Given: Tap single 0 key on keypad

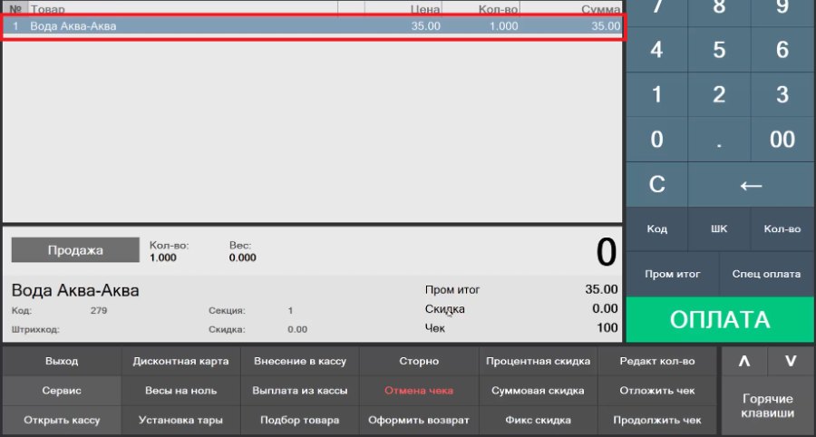Looking at the screenshot, I should [656, 140].
